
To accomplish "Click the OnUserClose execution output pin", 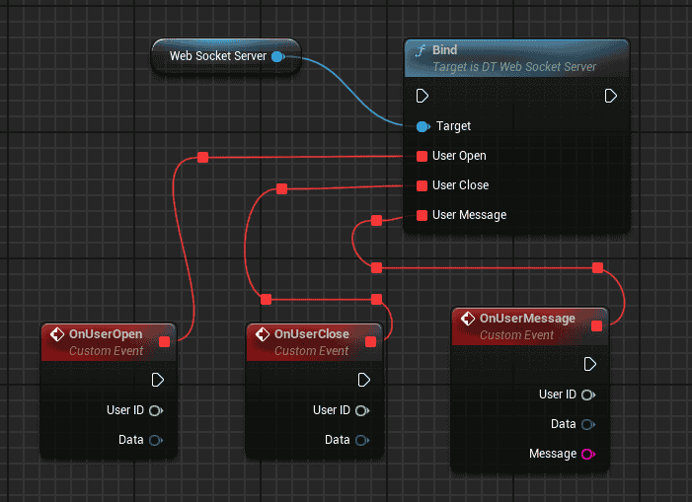I will click(364, 380).
